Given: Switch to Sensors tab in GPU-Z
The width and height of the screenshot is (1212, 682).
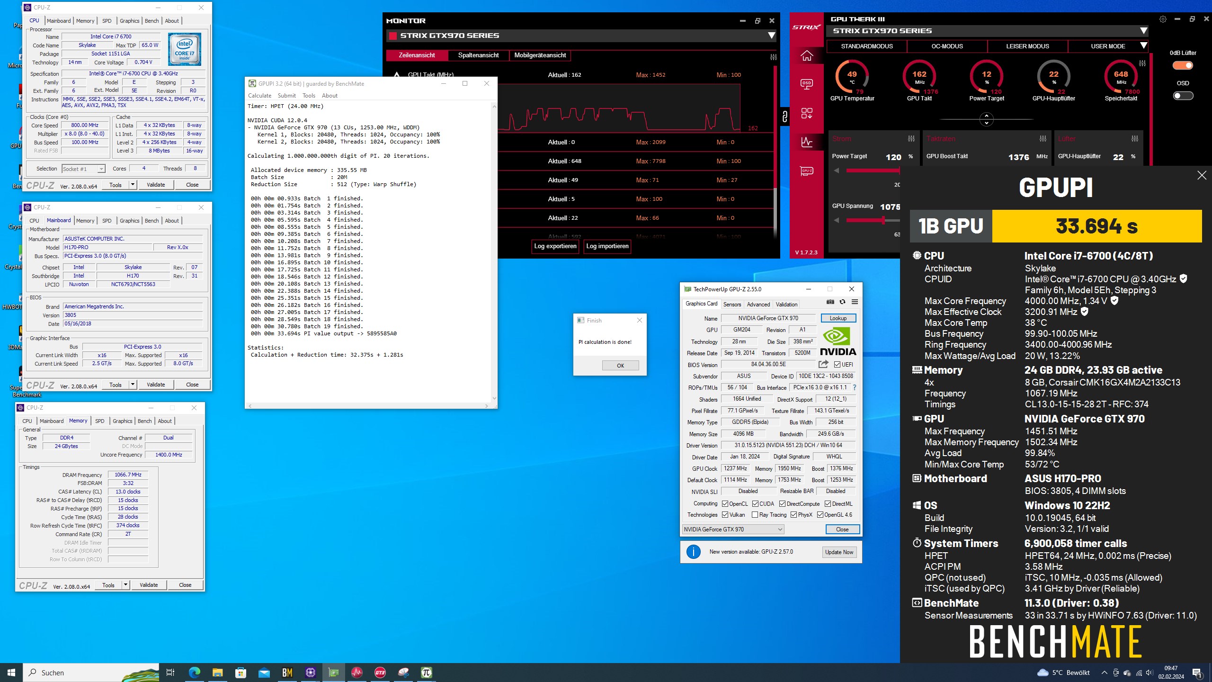Looking at the screenshot, I should click(732, 305).
